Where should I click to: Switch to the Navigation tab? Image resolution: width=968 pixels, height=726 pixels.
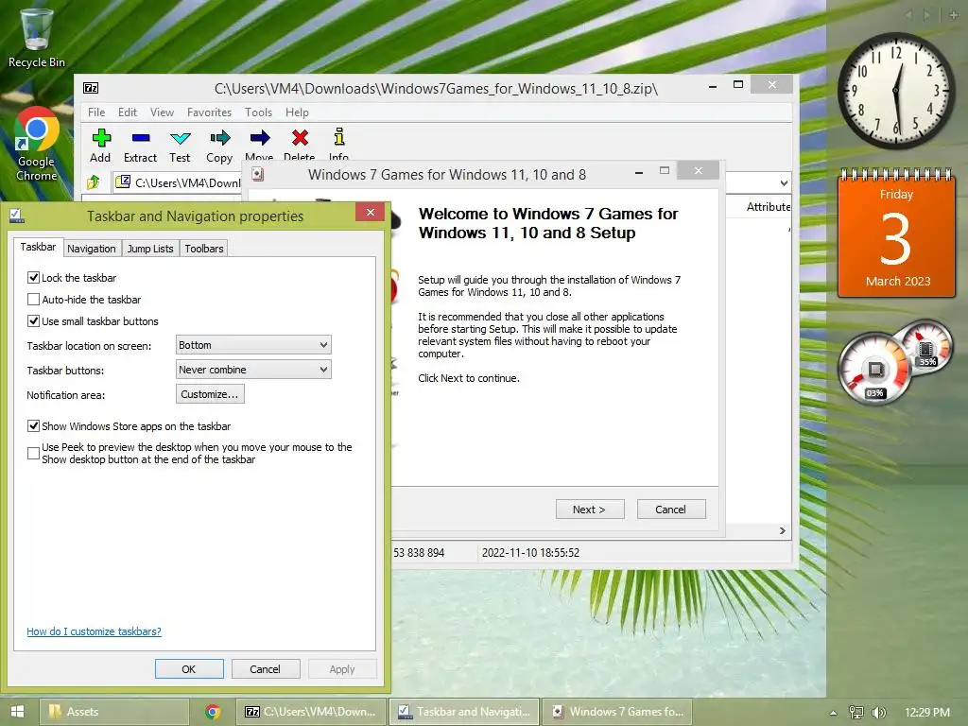(92, 249)
